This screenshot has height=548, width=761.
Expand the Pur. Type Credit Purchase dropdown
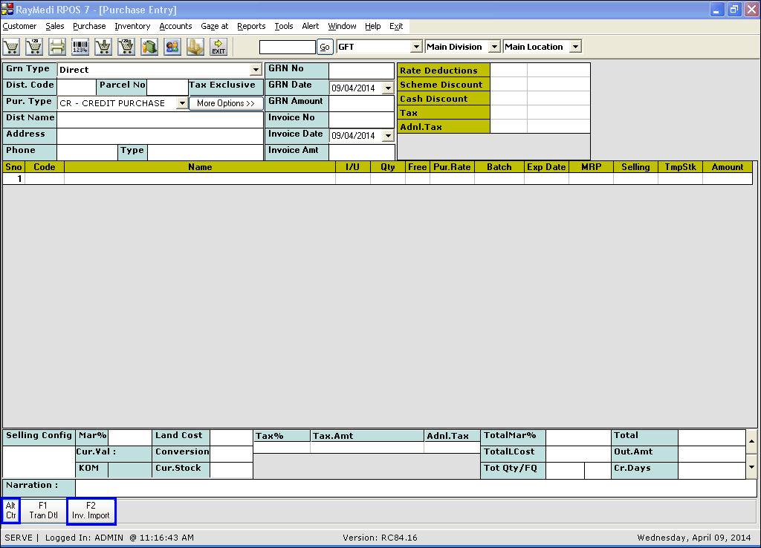coord(182,103)
